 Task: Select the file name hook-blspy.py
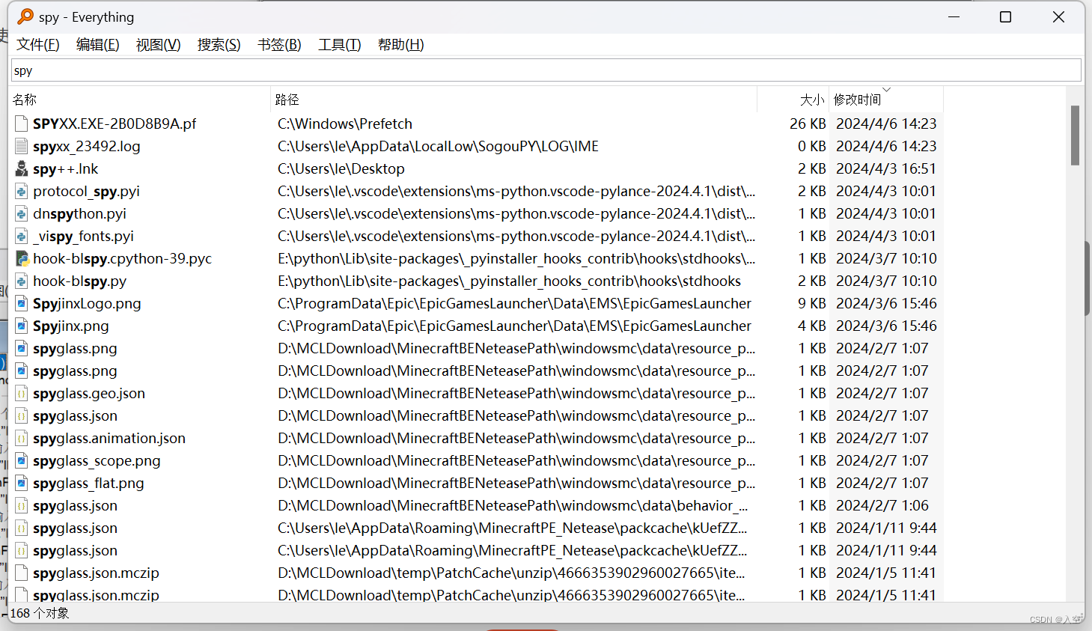[x=79, y=281]
